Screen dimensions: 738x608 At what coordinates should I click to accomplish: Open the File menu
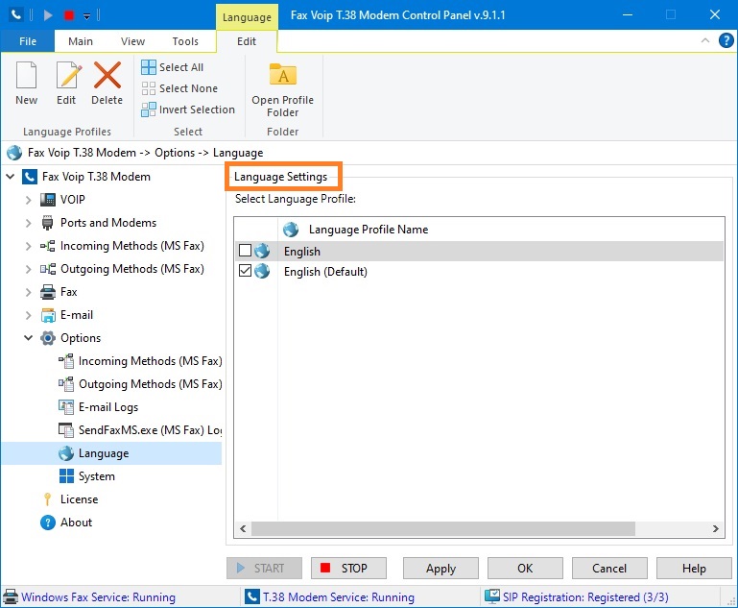point(28,41)
